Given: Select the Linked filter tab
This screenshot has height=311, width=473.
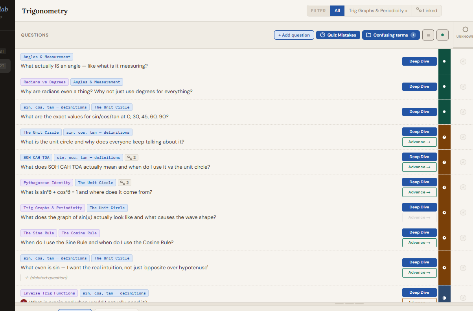Looking at the screenshot, I should (427, 11).
